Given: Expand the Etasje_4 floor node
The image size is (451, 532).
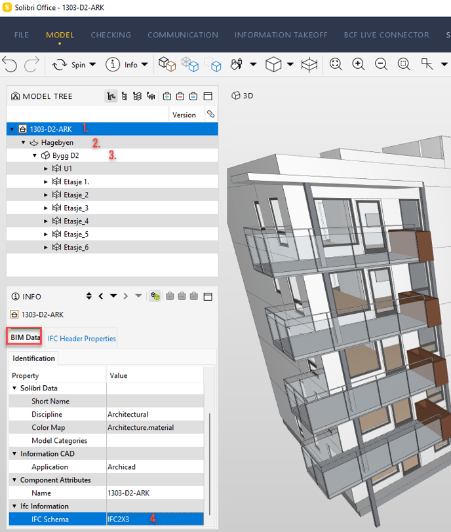Looking at the screenshot, I should pos(46,221).
